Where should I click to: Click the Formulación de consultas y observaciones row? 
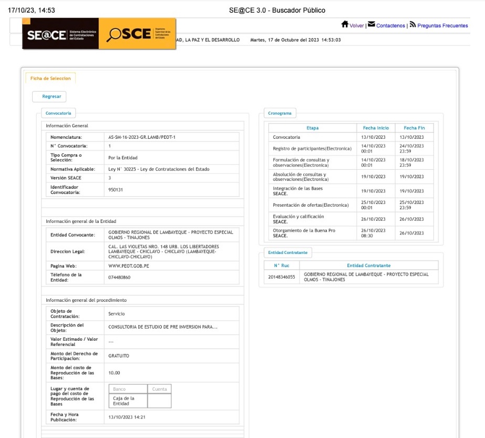click(x=351, y=162)
